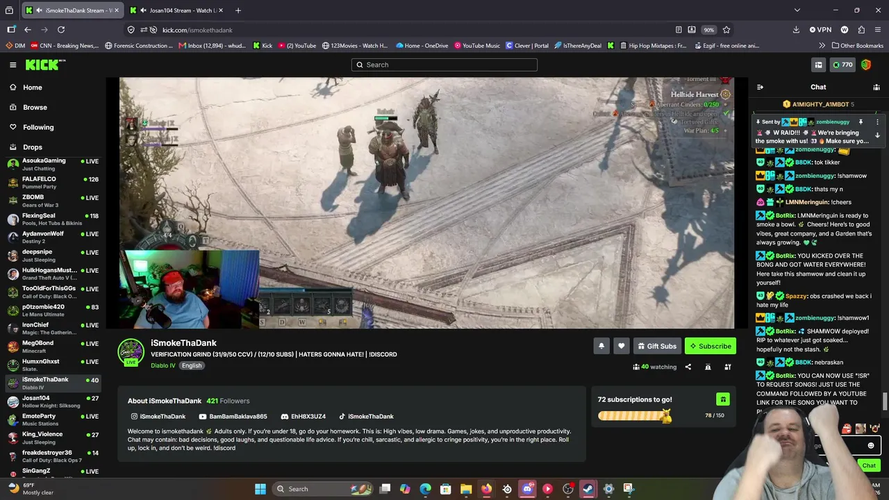Send message with green Chat button
The width and height of the screenshot is (889, 500).
(x=869, y=465)
